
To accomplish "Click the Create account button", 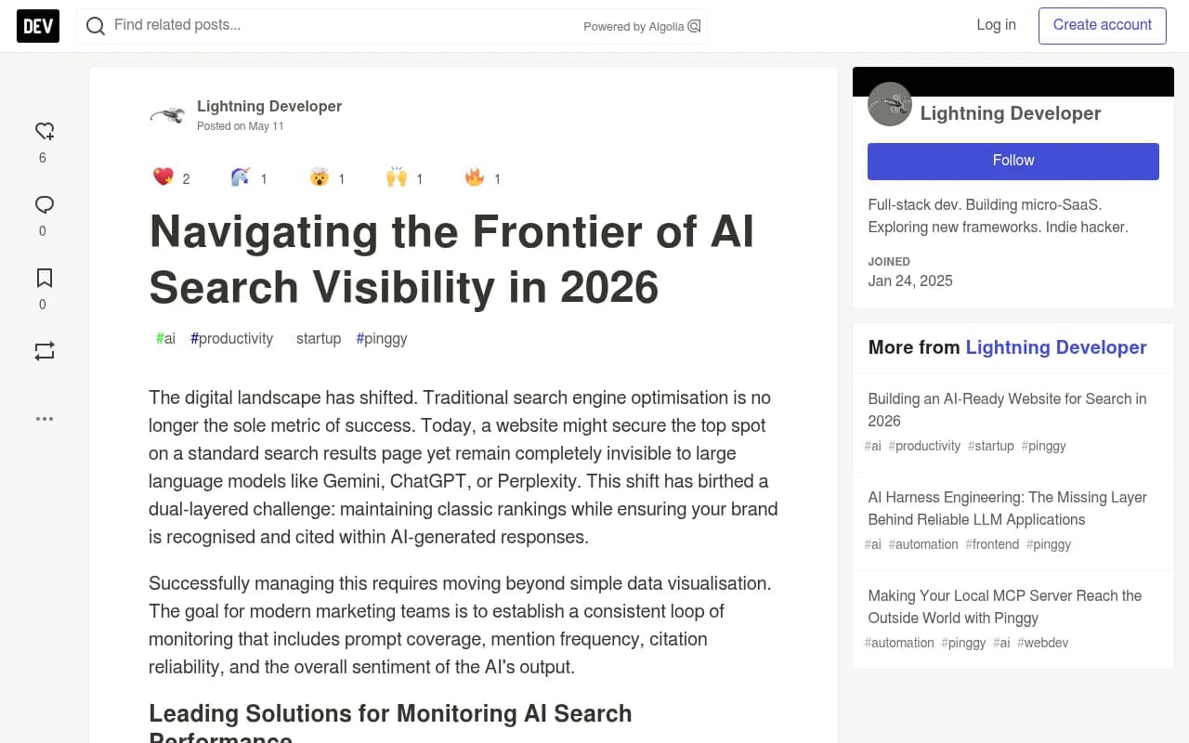I will click(x=1103, y=25).
